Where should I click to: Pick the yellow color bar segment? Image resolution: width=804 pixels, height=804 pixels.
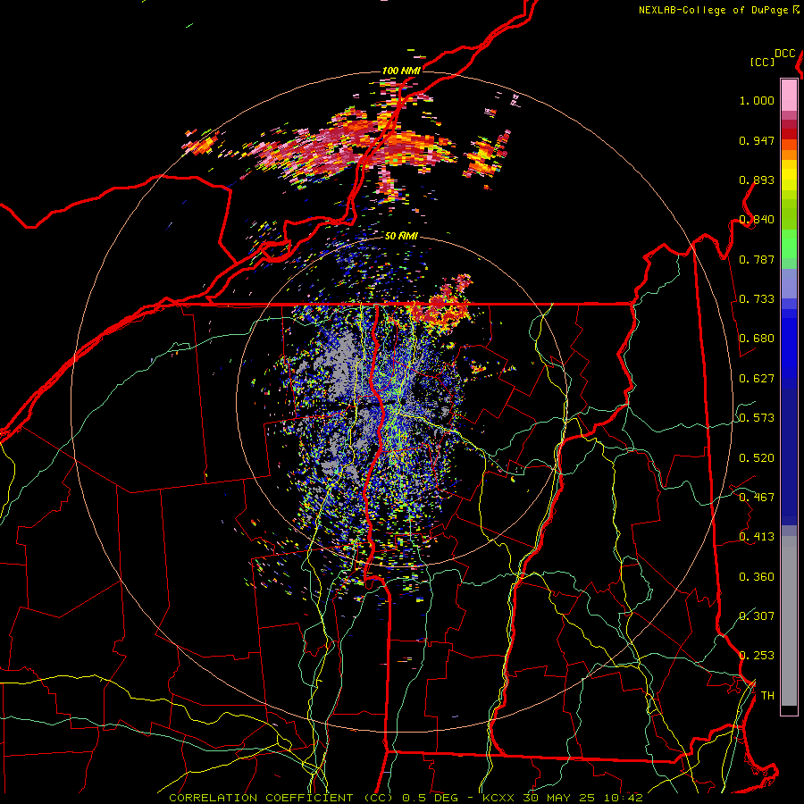pyautogui.click(x=789, y=175)
